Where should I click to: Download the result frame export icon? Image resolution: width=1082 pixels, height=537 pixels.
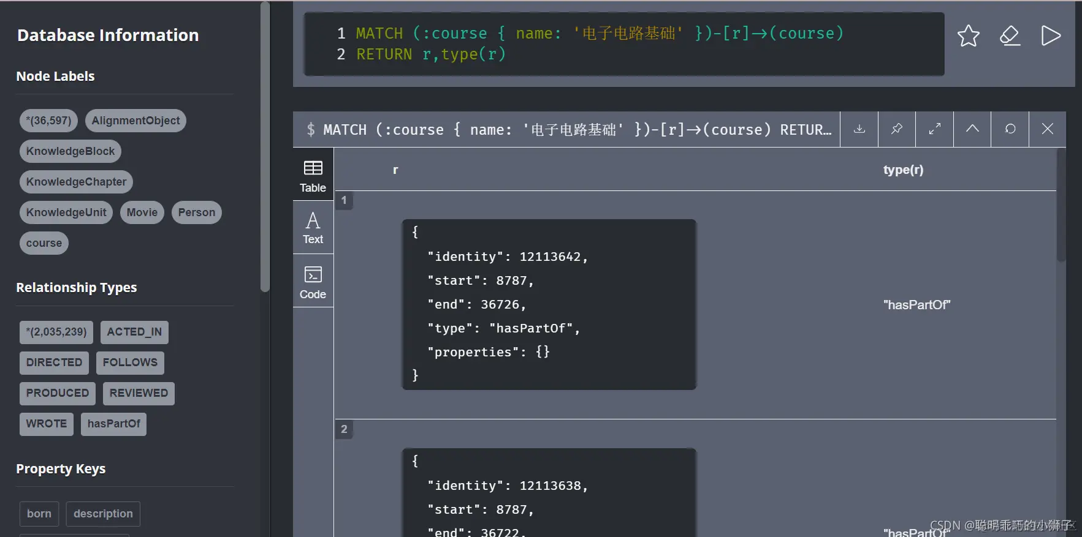point(859,129)
